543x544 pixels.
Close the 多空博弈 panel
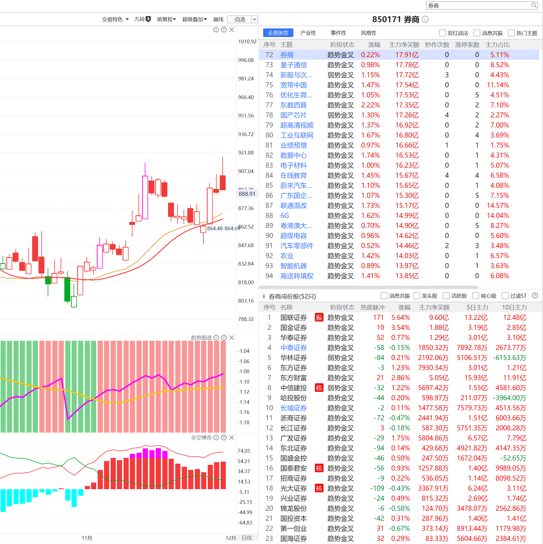(232, 437)
